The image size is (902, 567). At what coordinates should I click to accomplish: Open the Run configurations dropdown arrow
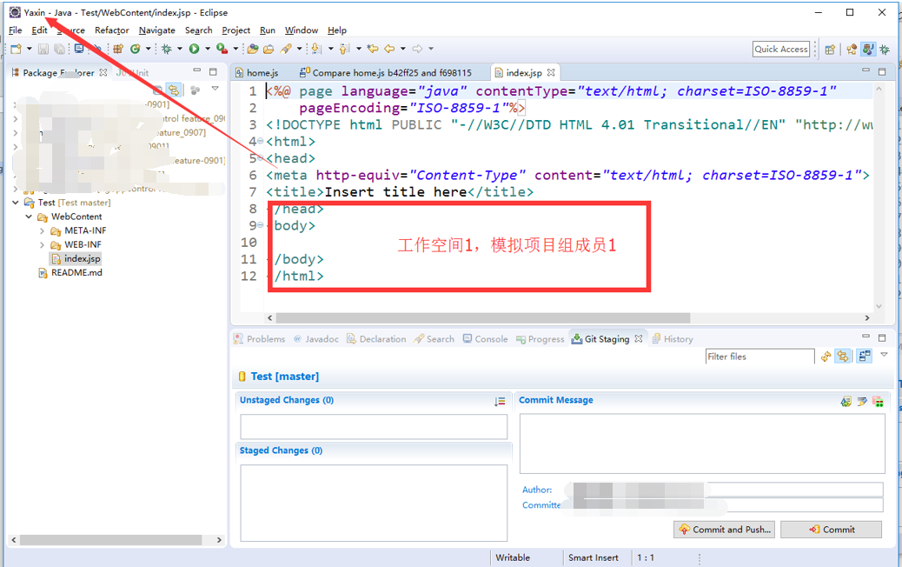(207, 49)
